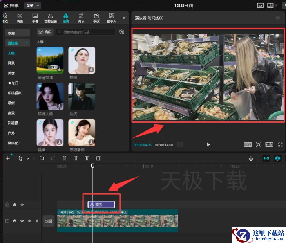Mute the main video track audio
This screenshot has width=286, height=243.
coord(29,221)
